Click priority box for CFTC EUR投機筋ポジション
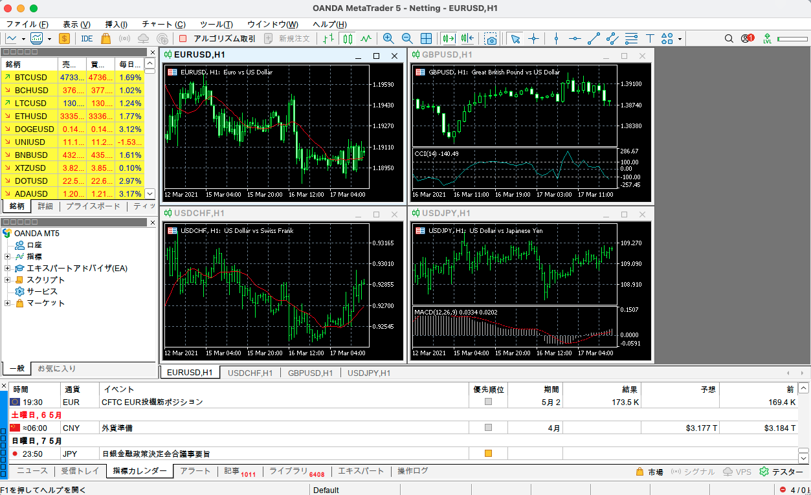The height and width of the screenshot is (495, 811). [489, 402]
